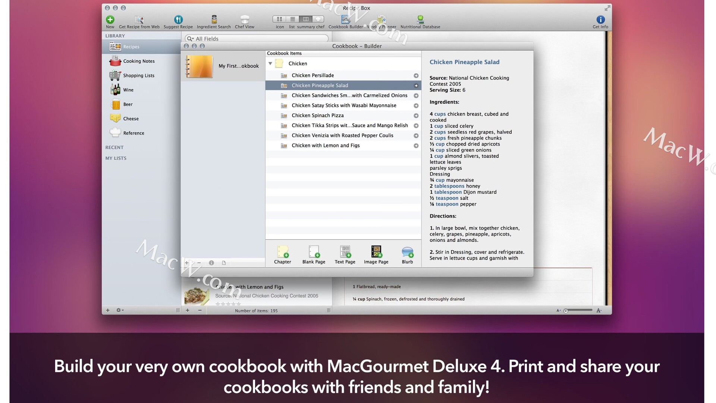The height and width of the screenshot is (403, 716).
Task: Select the icon view mode button
Action: point(279,19)
